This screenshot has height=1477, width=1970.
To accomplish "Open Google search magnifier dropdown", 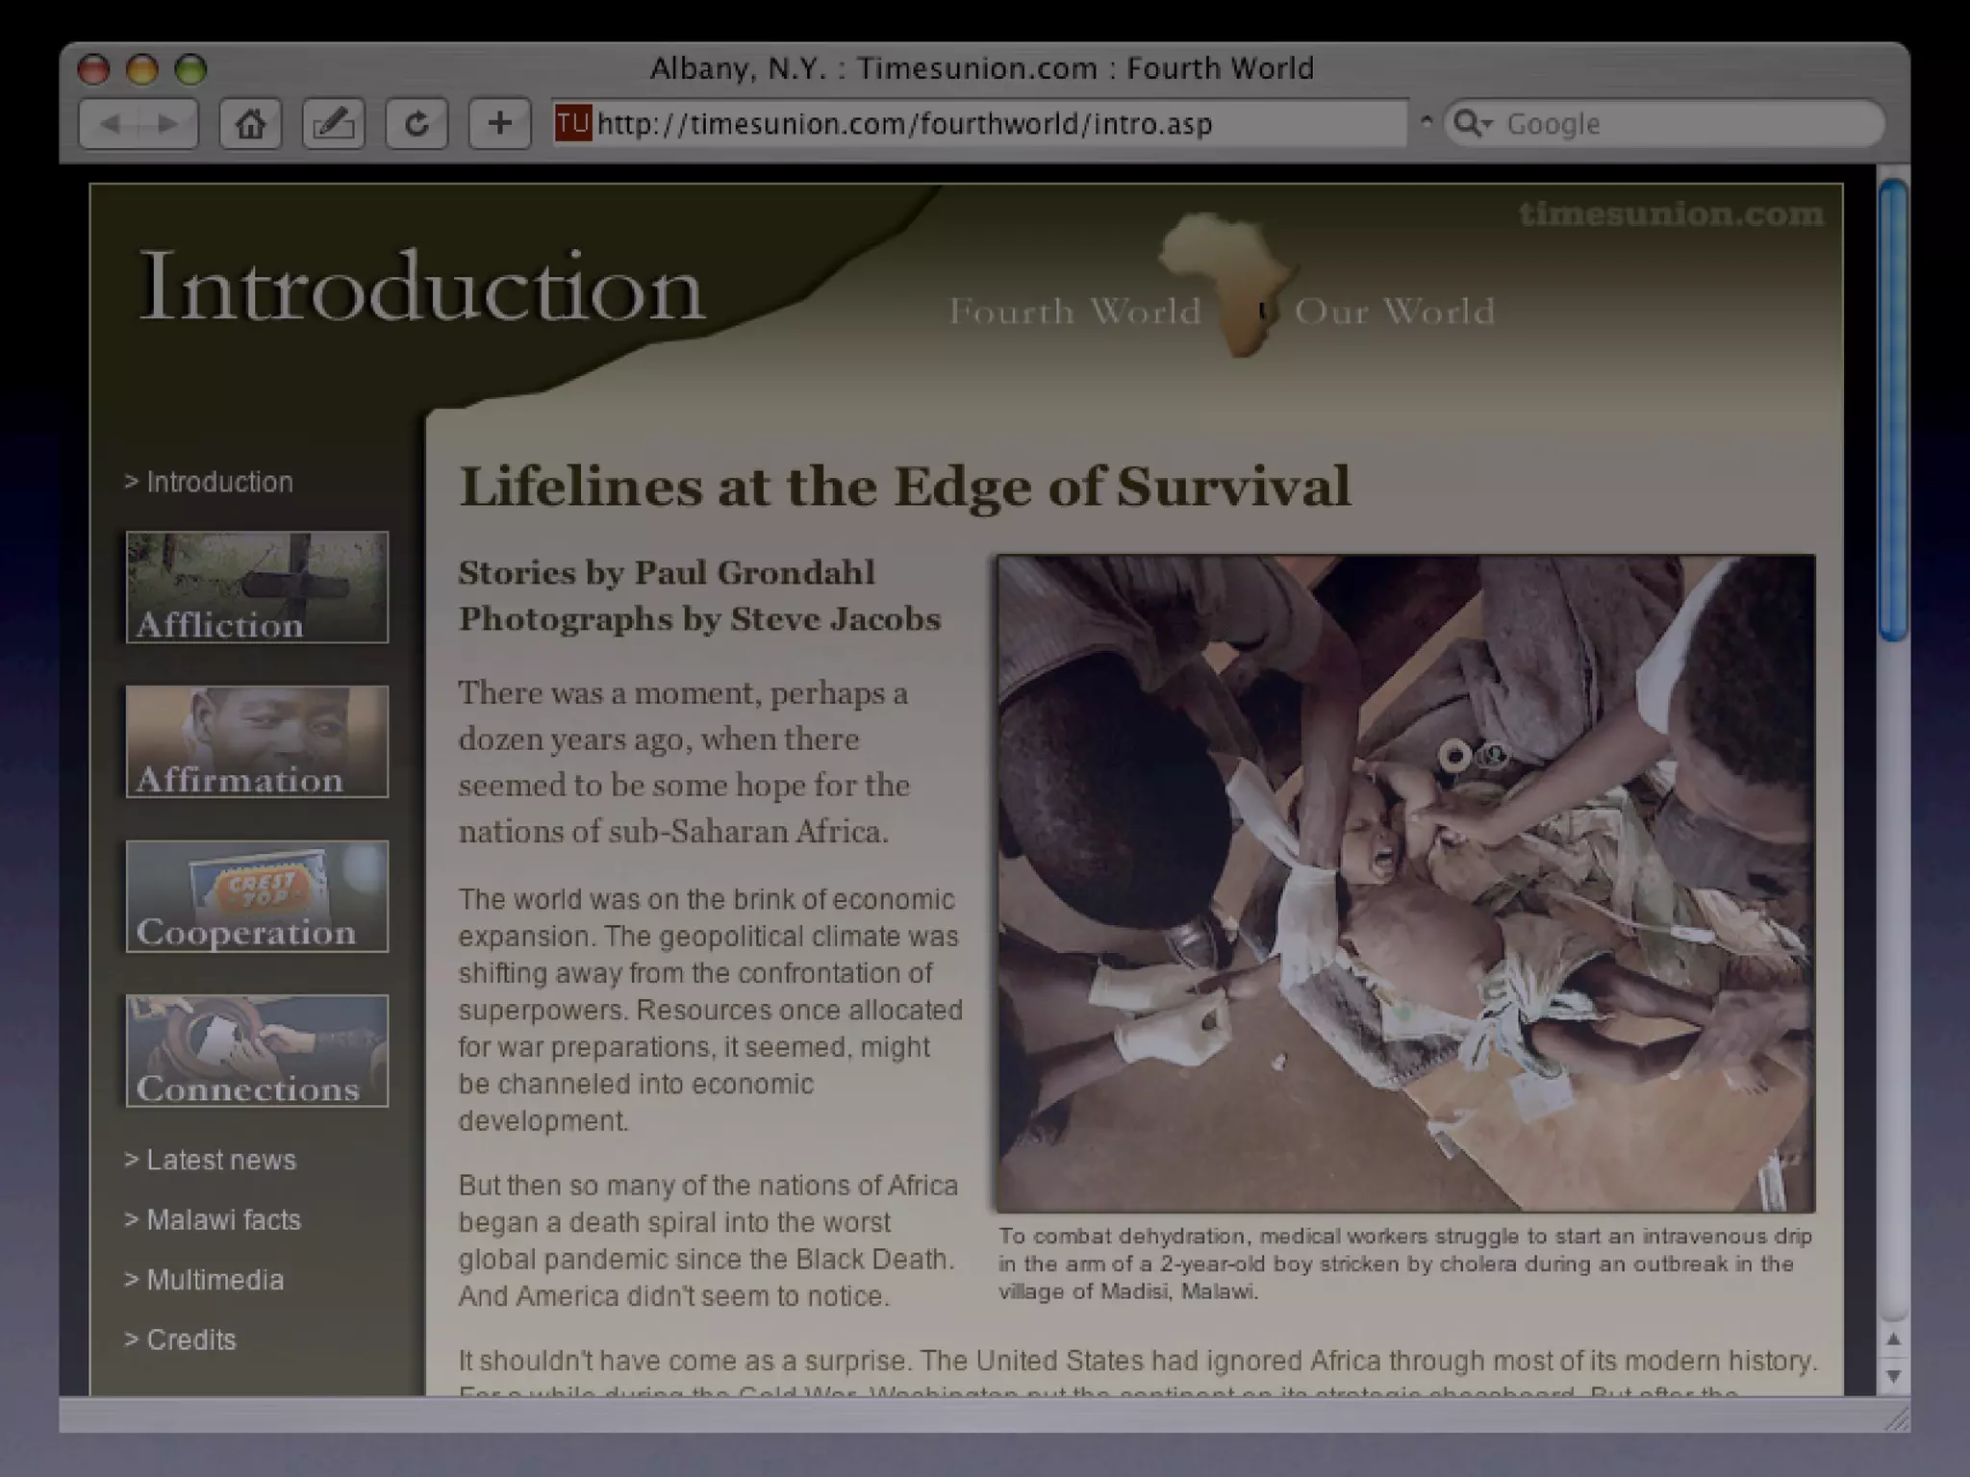I will click(x=1472, y=124).
